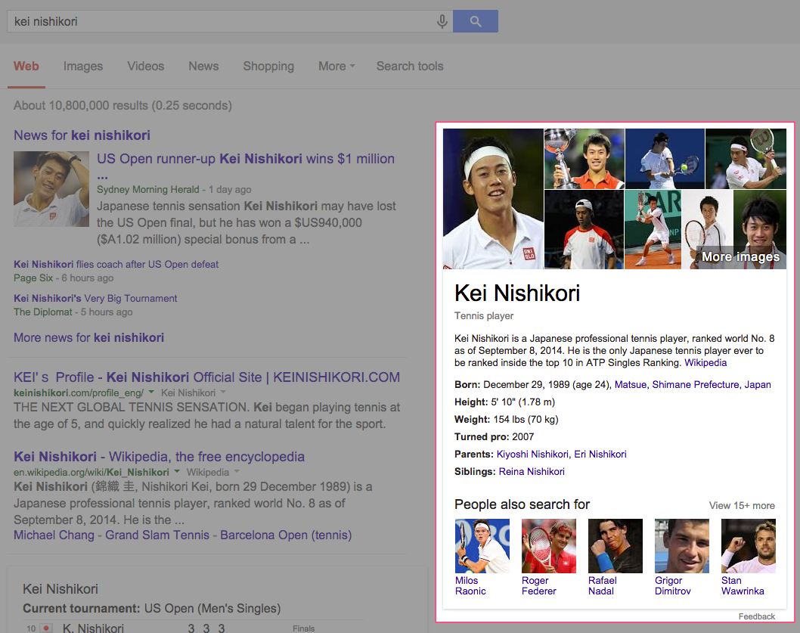Open Search tools

[x=410, y=67]
